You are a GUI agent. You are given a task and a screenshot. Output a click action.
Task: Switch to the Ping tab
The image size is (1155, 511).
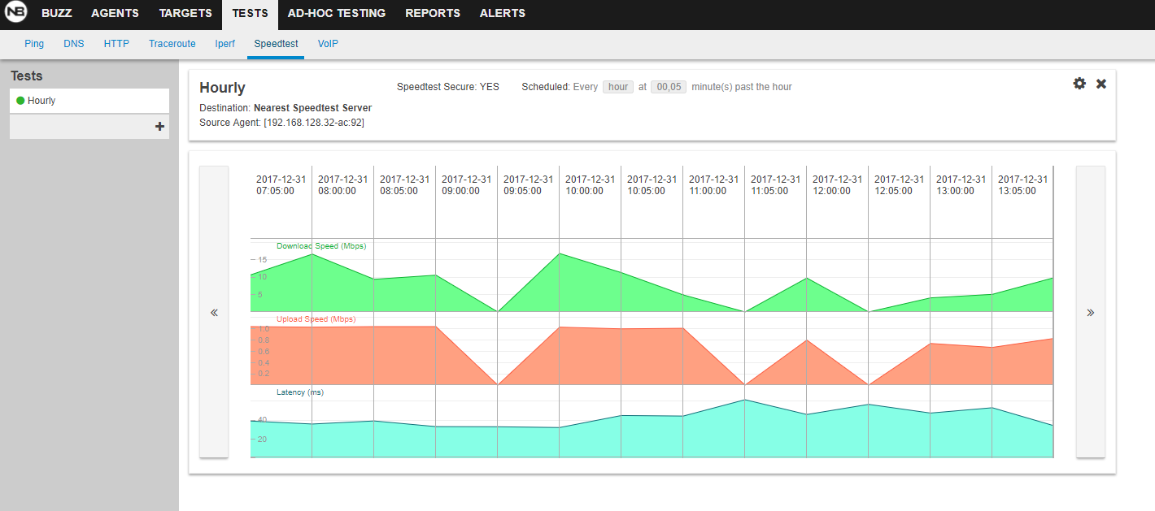pos(34,44)
